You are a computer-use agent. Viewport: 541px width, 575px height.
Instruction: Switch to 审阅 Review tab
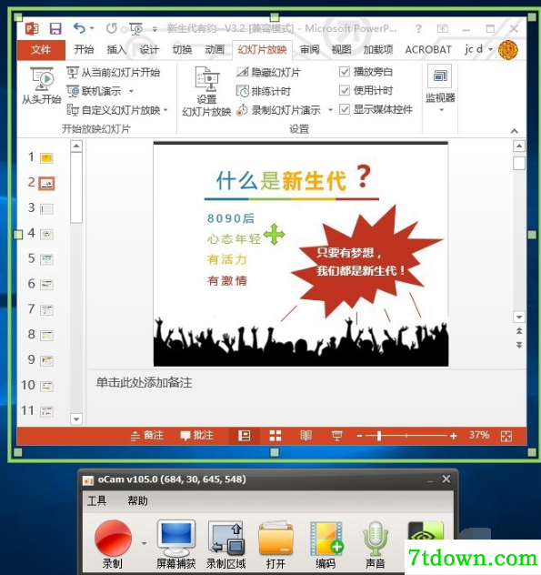(x=310, y=49)
